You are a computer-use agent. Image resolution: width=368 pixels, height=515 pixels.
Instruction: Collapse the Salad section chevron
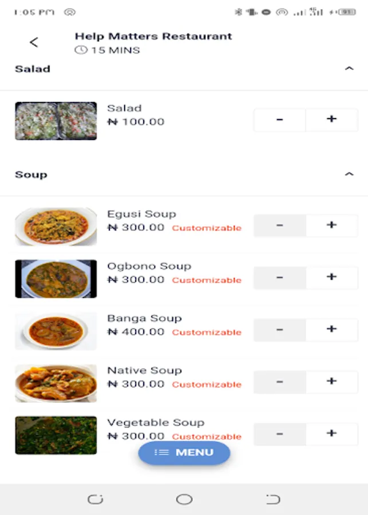[349, 69]
